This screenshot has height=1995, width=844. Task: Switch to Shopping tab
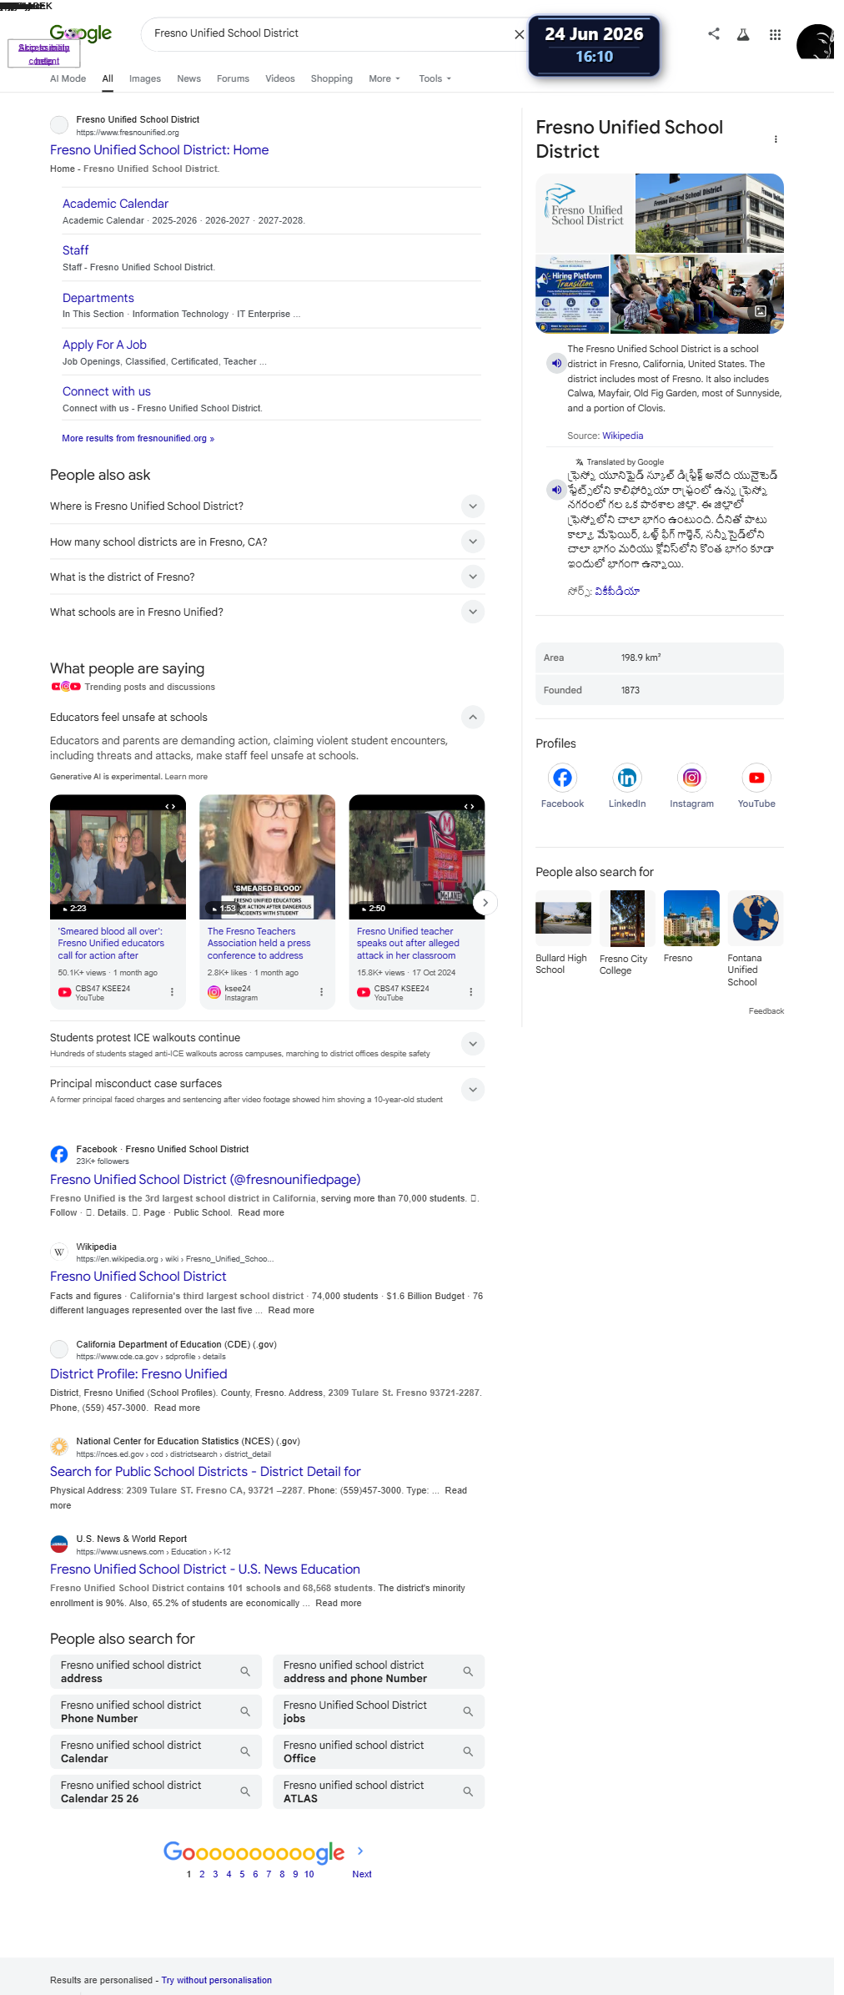pos(332,78)
